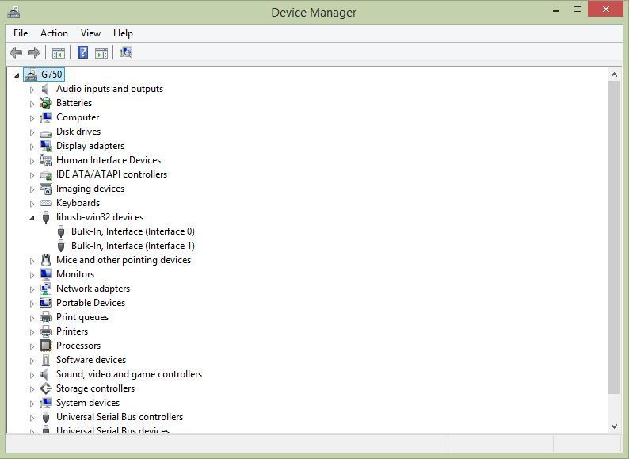Select the Imaging devices label

[90, 189]
